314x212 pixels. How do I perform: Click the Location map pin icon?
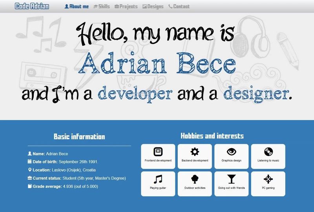tap(30, 170)
